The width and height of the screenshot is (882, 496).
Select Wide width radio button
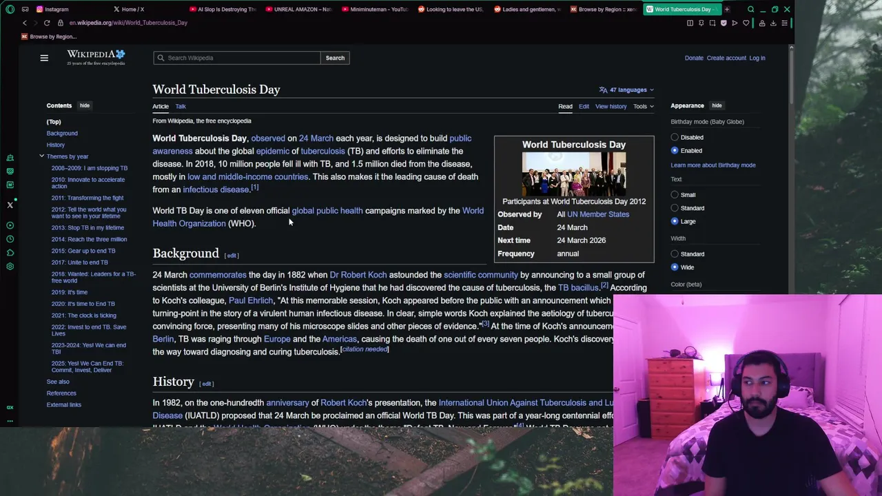click(x=675, y=267)
